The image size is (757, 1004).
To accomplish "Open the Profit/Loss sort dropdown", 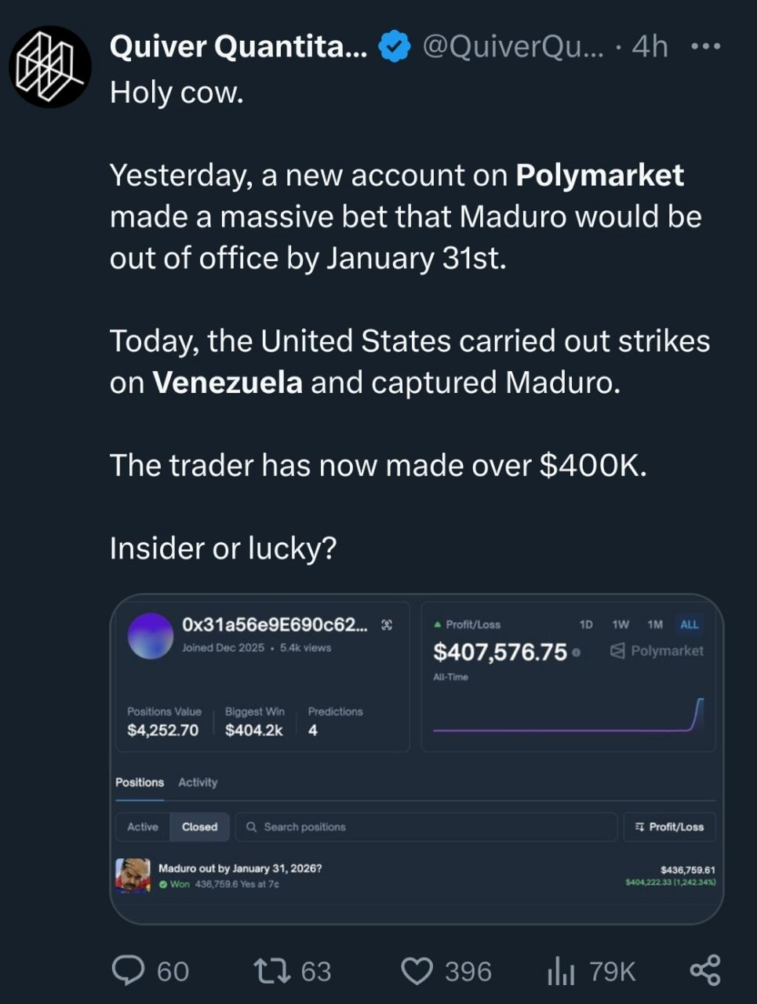I will click(669, 827).
